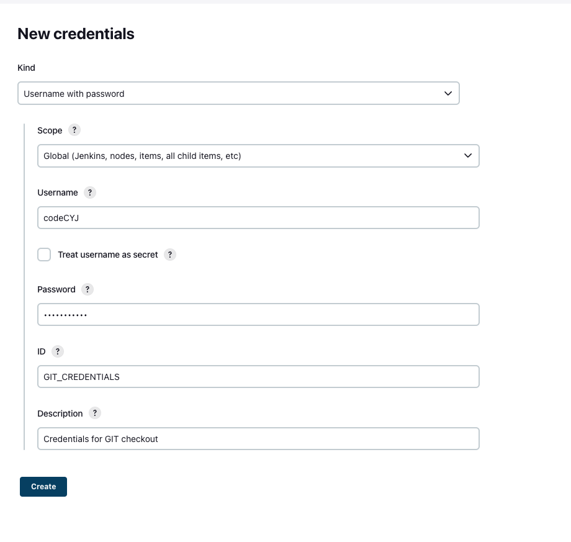
Task: Click the New credentials page heading
Action: [x=76, y=34]
